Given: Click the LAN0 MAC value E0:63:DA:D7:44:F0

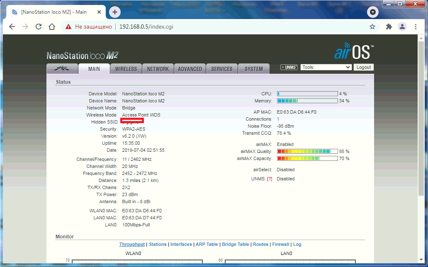Looking at the screenshot, I should [142, 218].
